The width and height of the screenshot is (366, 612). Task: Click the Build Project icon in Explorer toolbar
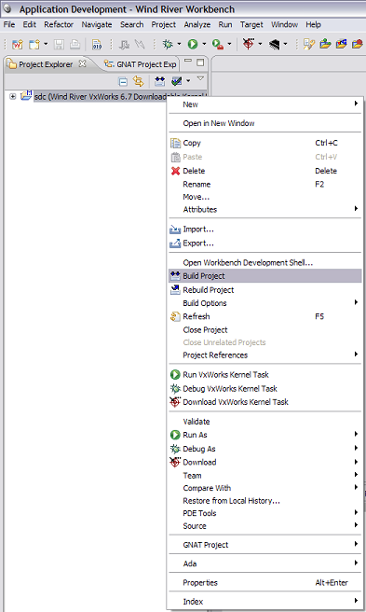160,81
